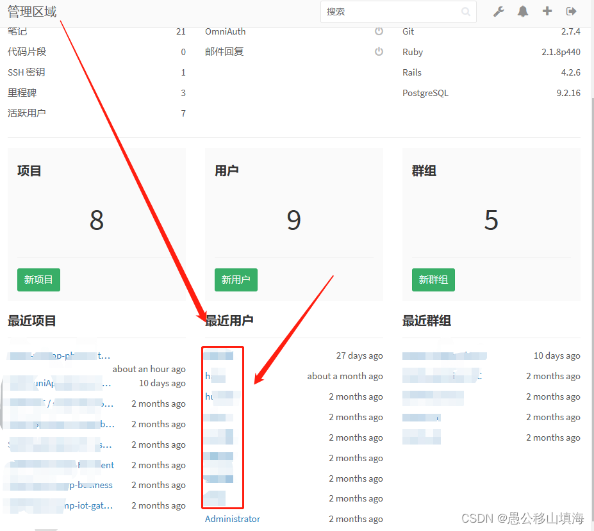Click the magnifier icon in search bar
This screenshot has width=594, height=531.
(x=466, y=12)
